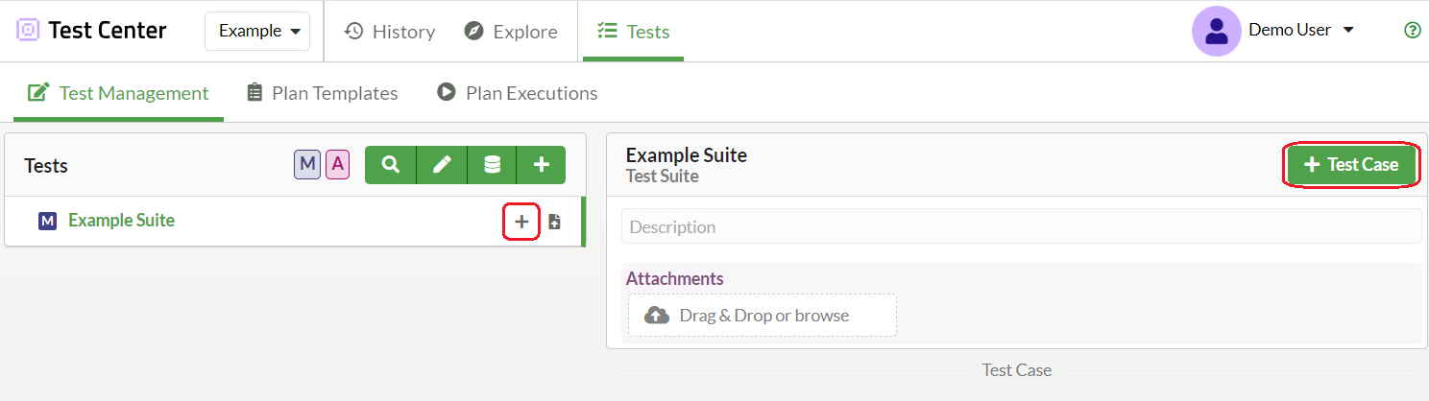Toggle the A automated tests filter badge

click(337, 165)
